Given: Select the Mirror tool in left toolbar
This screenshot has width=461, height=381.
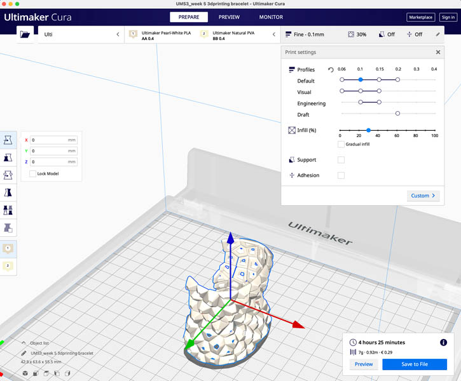Looking at the screenshot, I should (8, 193).
